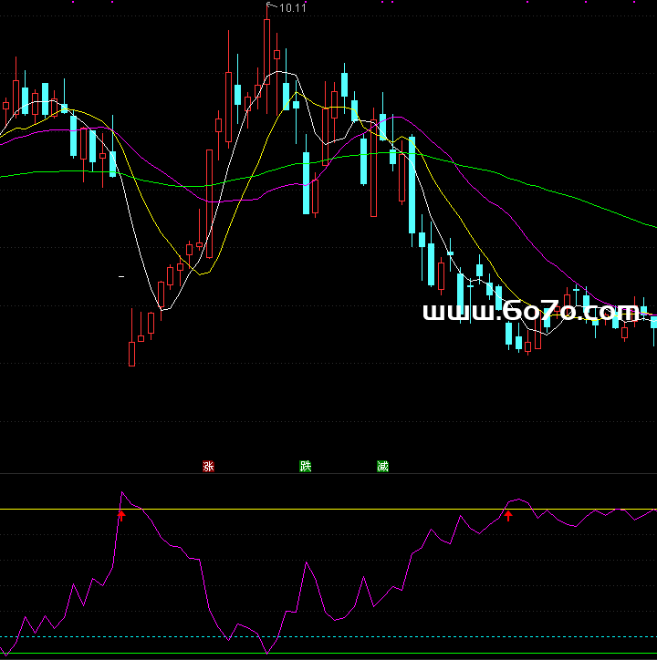Click the 10.11 high price label
Viewport: 657px width, 660px height.
point(292,8)
